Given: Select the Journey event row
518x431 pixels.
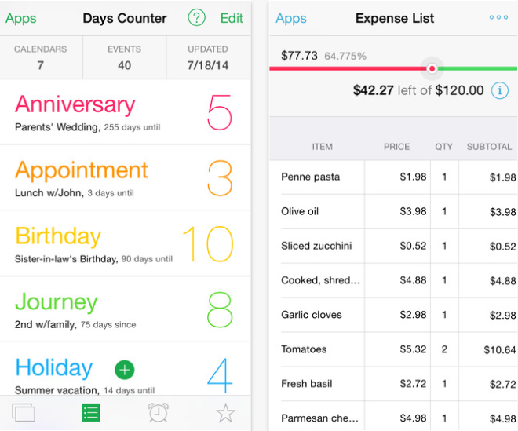Looking at the screenshot, I should pos(126,310).
